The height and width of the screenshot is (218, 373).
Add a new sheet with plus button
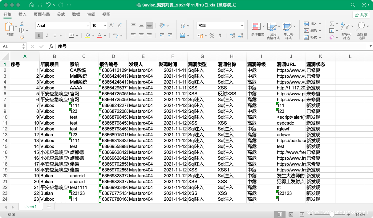point(49,207)
